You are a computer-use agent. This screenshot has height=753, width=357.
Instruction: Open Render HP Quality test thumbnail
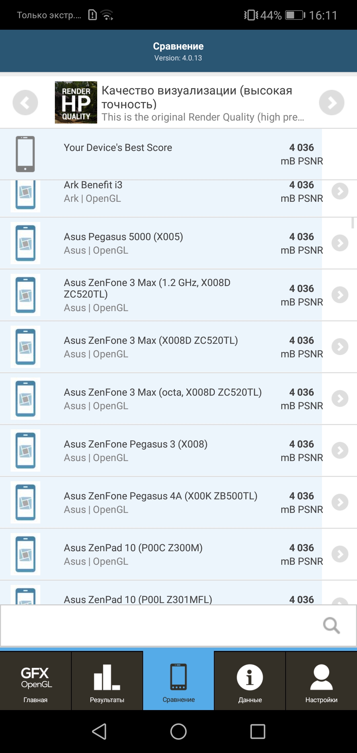pos(76,102)
